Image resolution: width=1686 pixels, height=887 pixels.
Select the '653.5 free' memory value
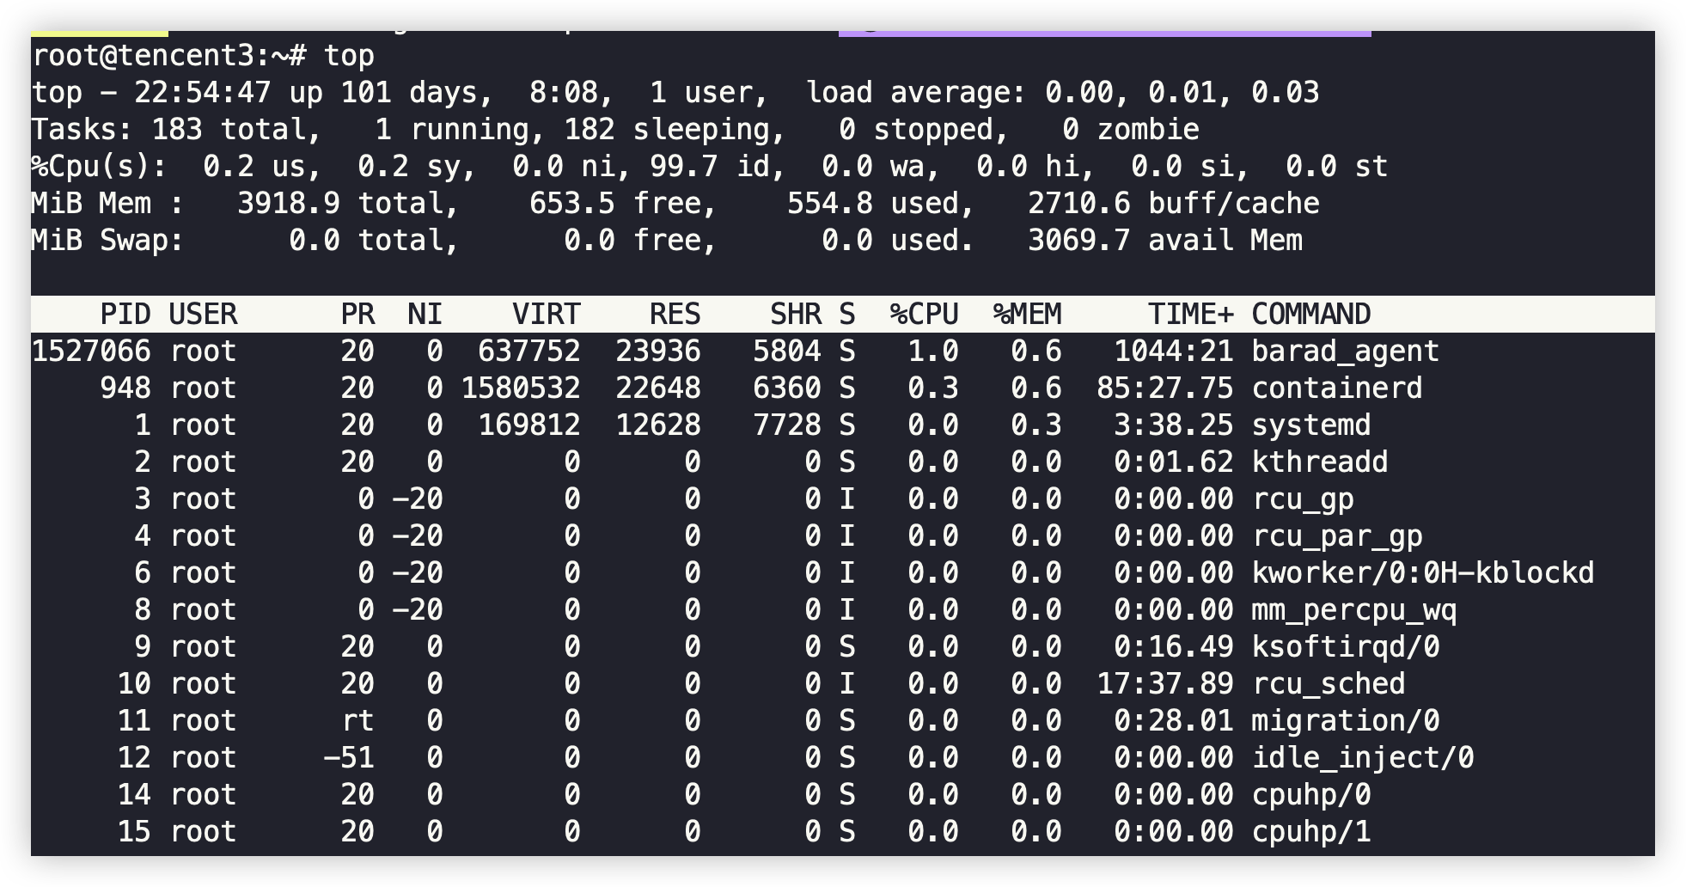615,204
